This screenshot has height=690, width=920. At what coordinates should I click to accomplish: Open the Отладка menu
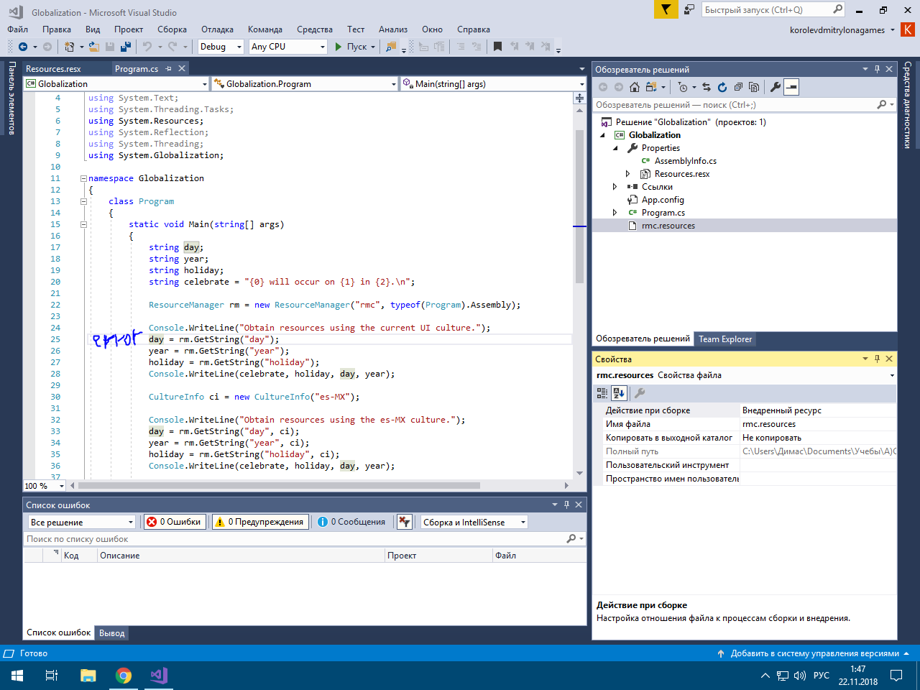click(x=217, y=29)
